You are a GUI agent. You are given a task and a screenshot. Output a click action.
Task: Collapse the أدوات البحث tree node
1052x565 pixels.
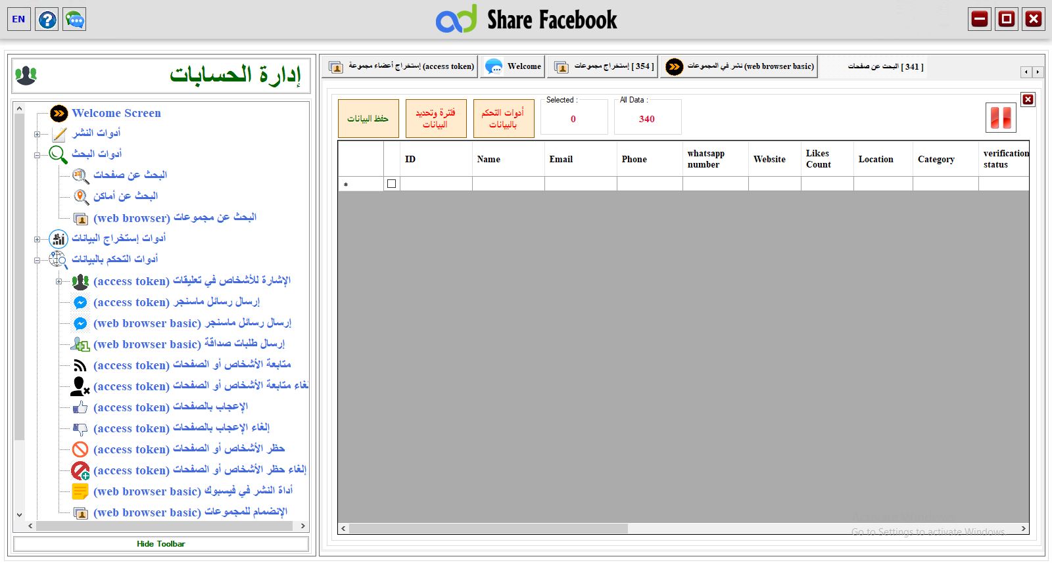click(x=37, y=155)
